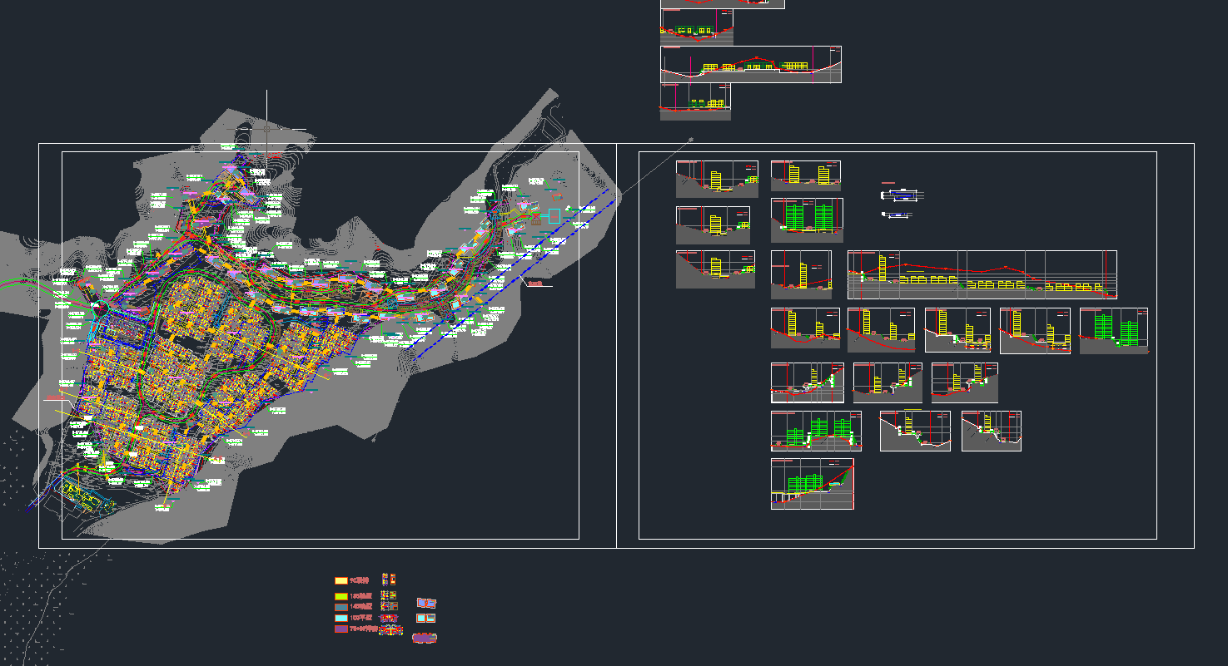
Task: Open the bottom-most section with red slope line
Action: pos(812,484)
